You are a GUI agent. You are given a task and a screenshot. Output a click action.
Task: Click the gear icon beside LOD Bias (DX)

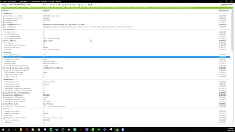[x=3, y=95]
